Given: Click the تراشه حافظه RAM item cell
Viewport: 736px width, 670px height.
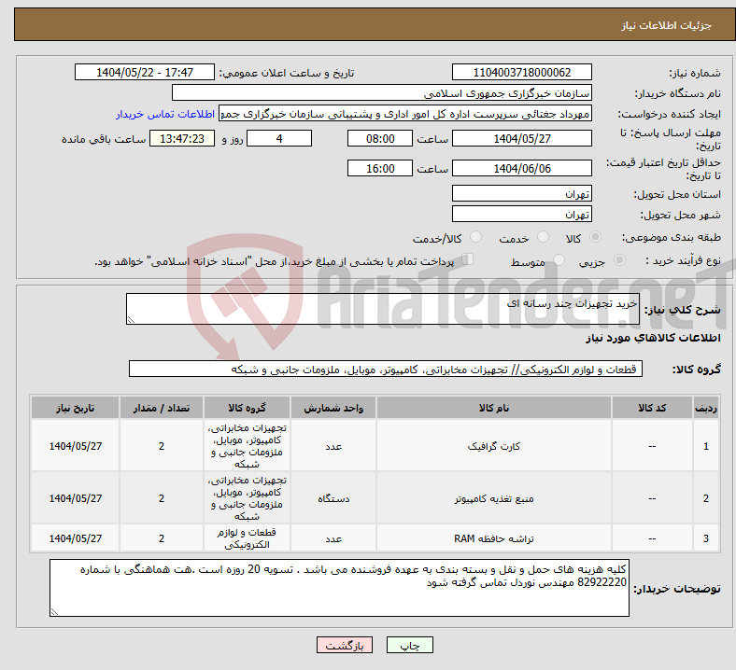Looking at the screenshot, I should pos(494,538).
